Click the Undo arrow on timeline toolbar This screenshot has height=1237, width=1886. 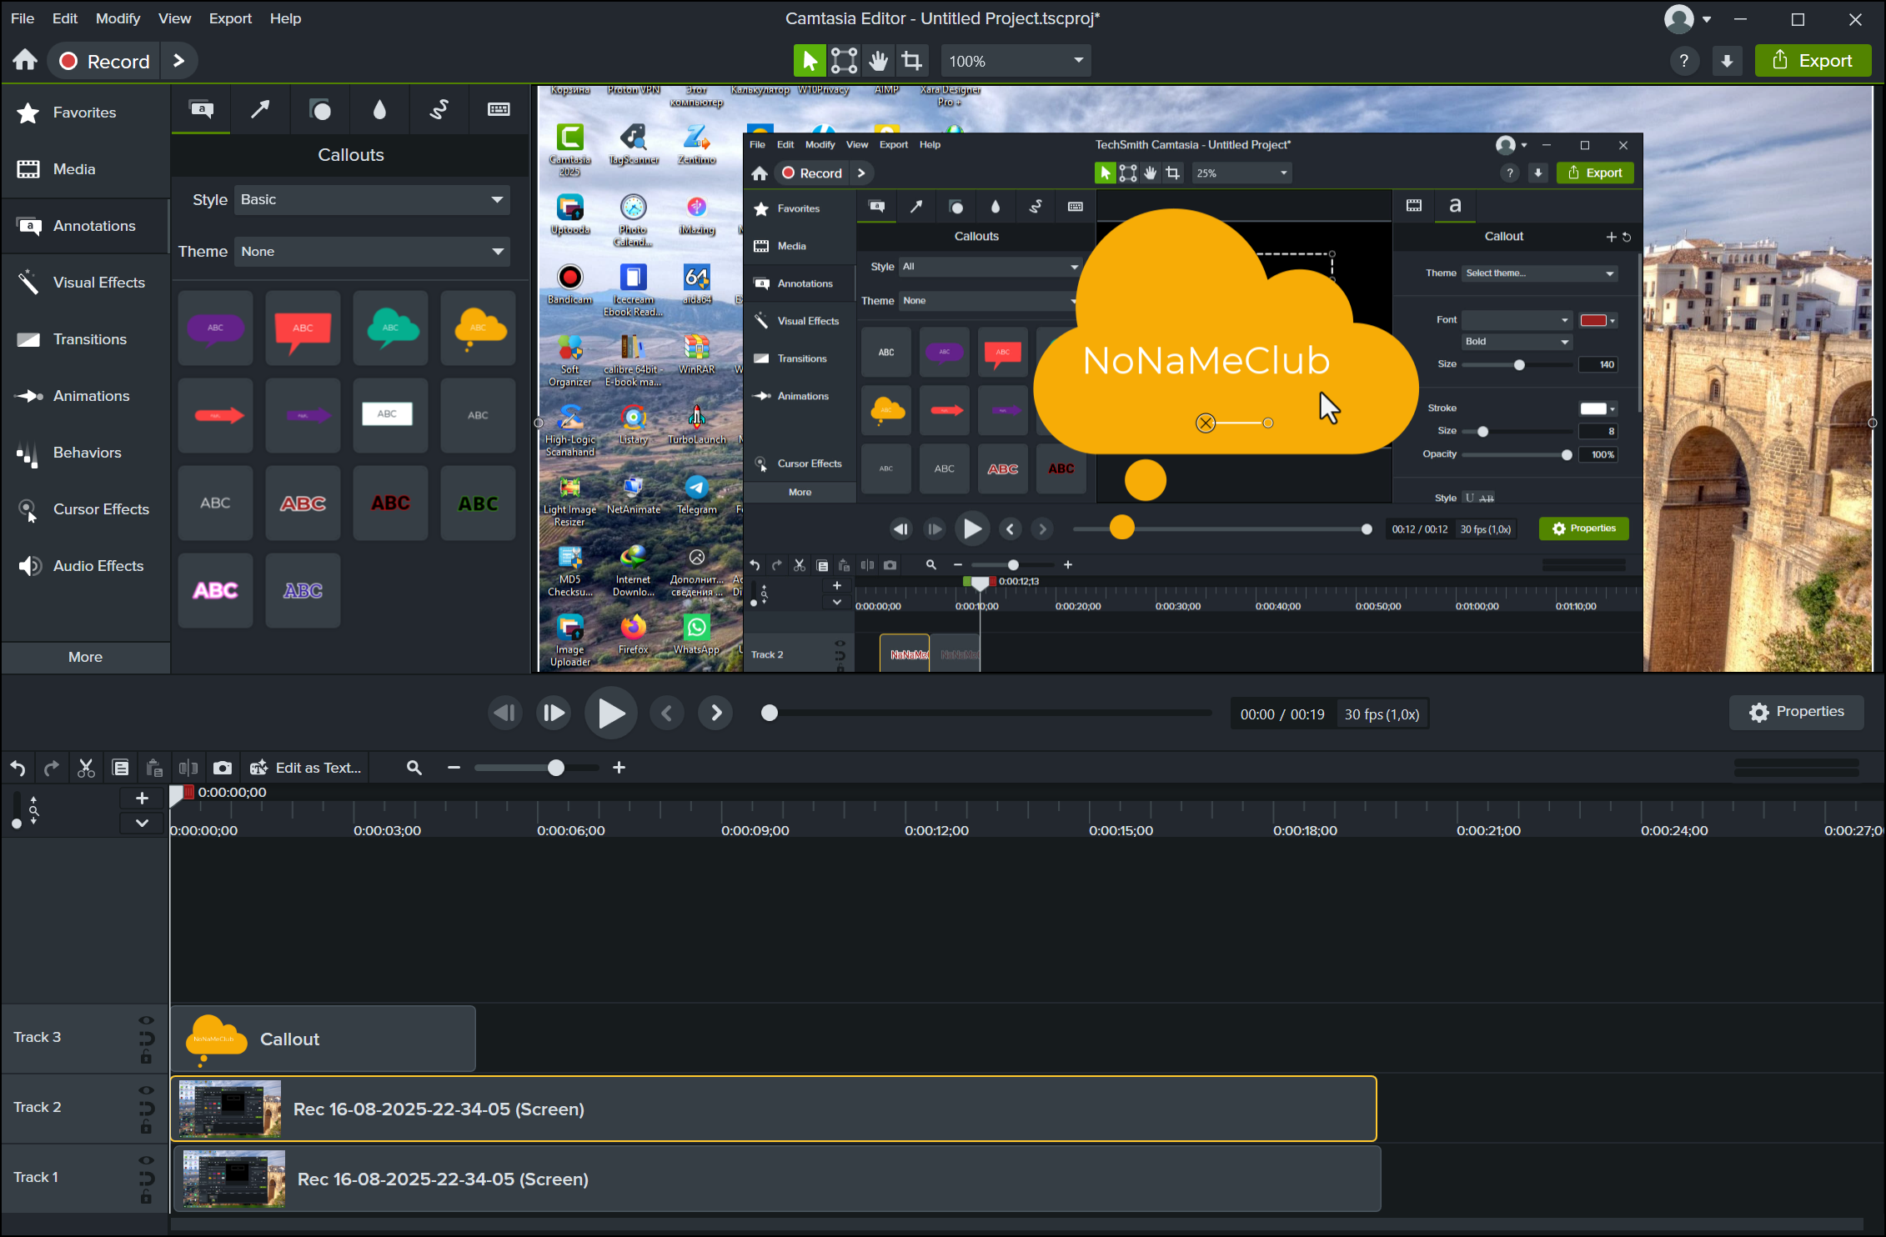[18, 768]
